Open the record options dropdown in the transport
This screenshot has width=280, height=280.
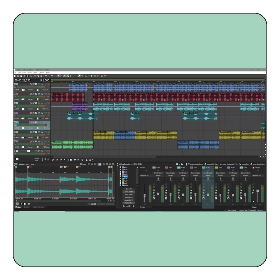[x=92, y=160]
